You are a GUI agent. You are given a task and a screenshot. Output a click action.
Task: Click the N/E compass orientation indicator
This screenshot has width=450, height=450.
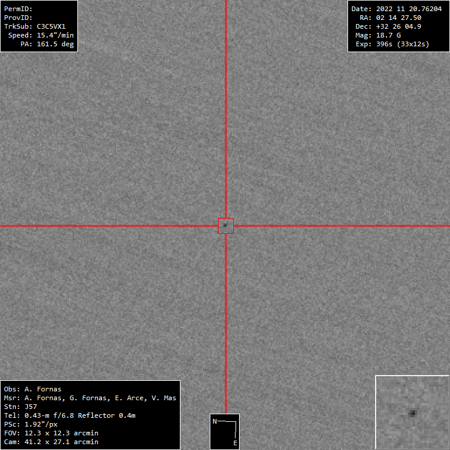225,431
